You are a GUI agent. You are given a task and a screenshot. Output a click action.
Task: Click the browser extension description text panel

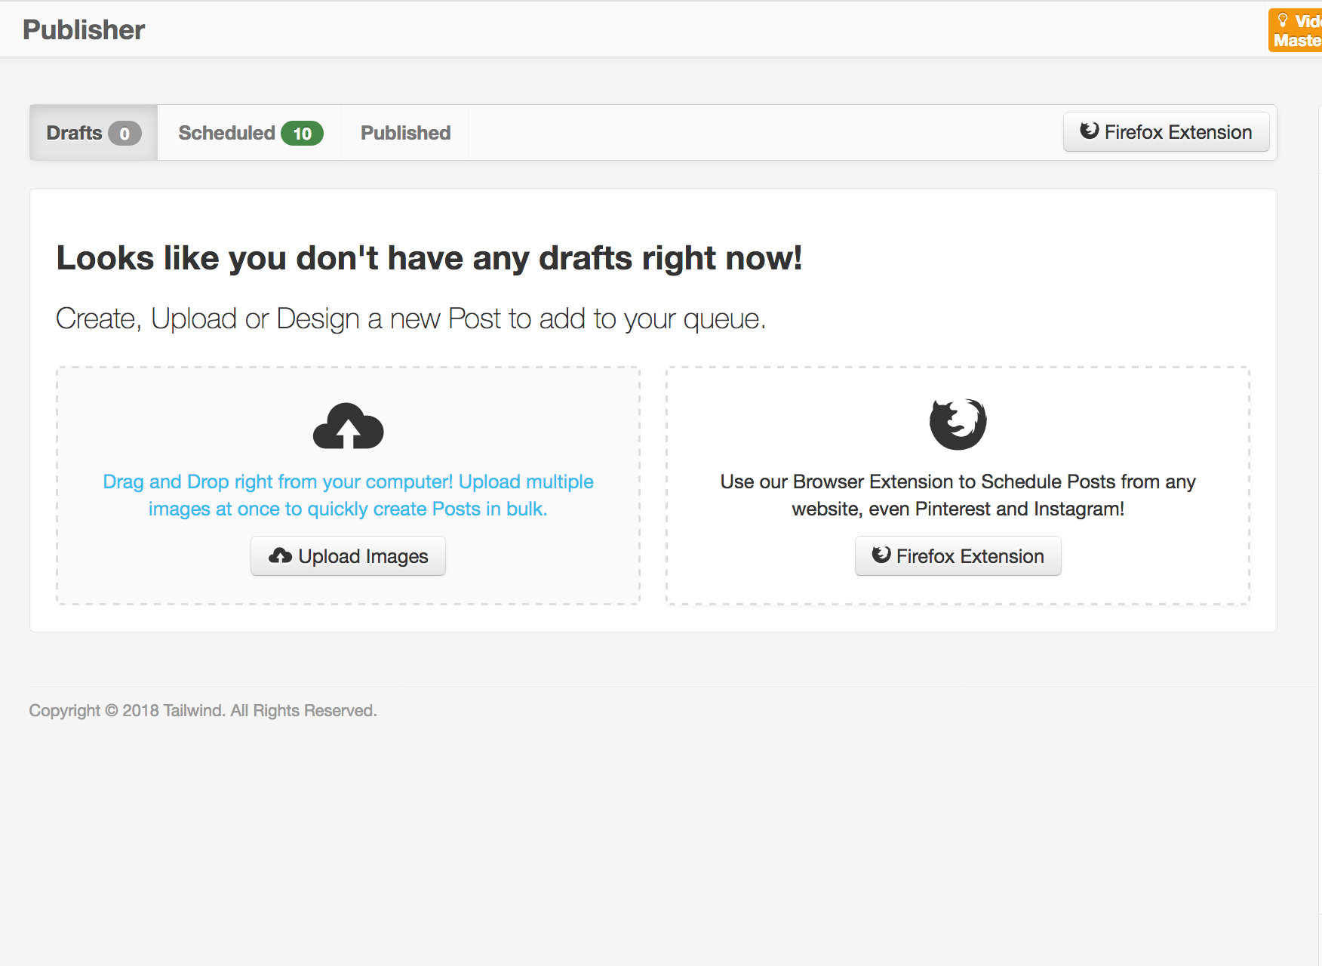coord(957,494)
